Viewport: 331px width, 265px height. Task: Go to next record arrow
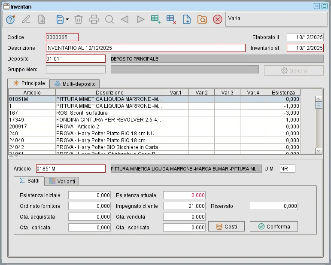140,19
